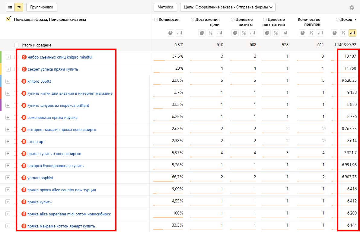Show pie chart for Количество покупок column
Viewport: 360px width, 232px height.
pos(303,33)
